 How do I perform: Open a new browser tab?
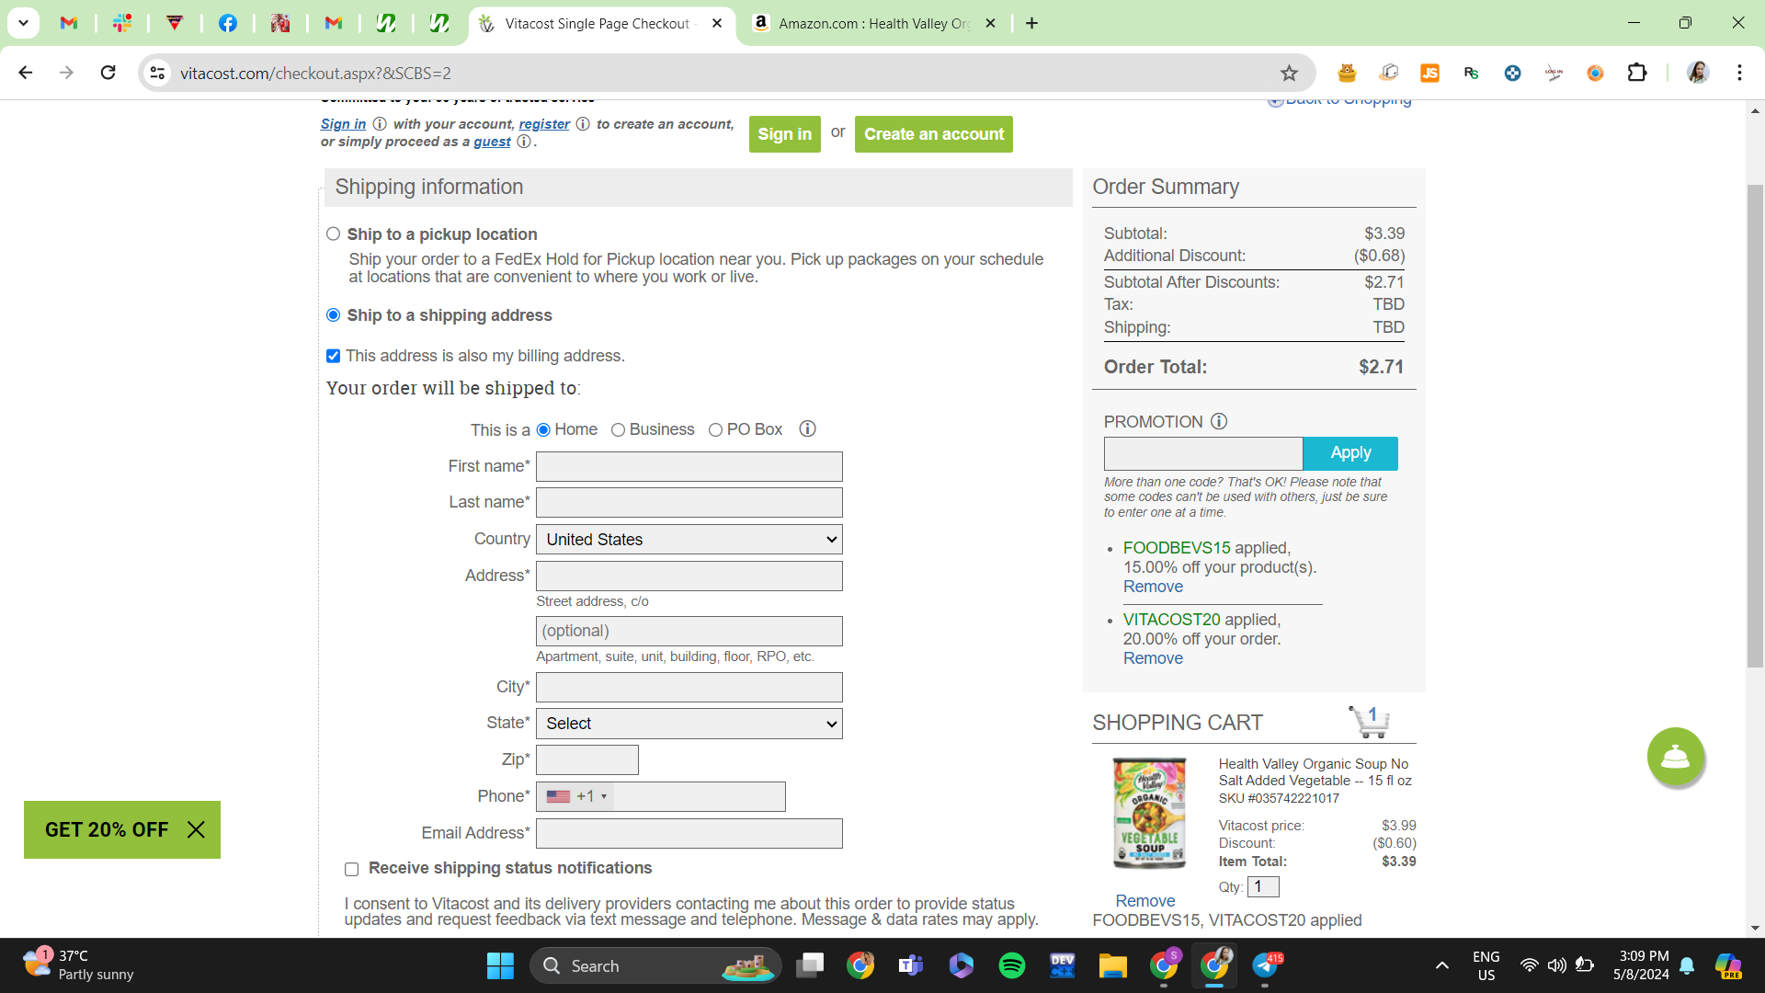point(1031,23)
